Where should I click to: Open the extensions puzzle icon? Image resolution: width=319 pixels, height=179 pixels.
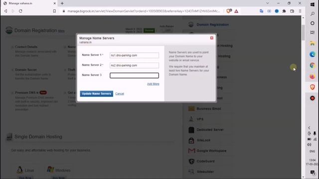(x=284, y=11)
